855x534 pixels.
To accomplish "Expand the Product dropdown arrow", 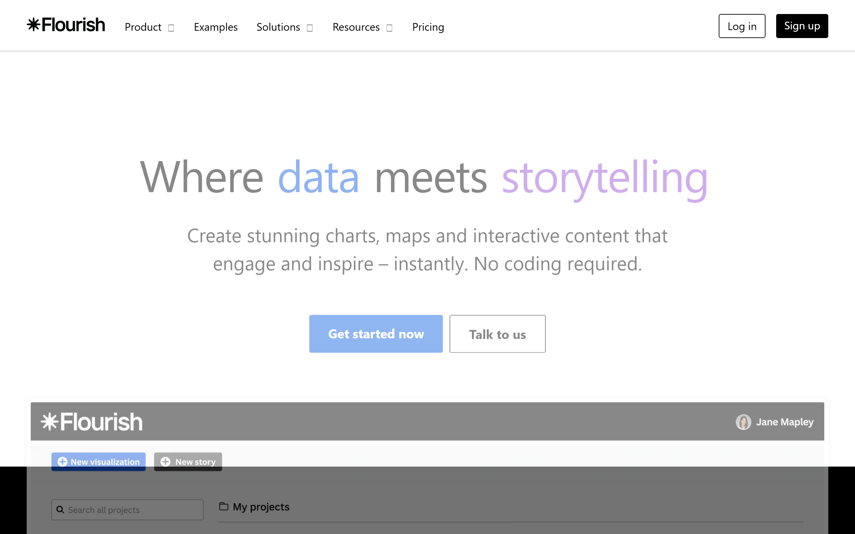I will pos(171,28).
